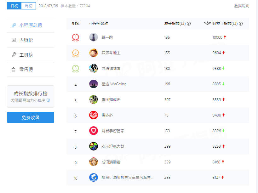
Task: Open the 跳一跳 app icon
Action: (94, 37)
